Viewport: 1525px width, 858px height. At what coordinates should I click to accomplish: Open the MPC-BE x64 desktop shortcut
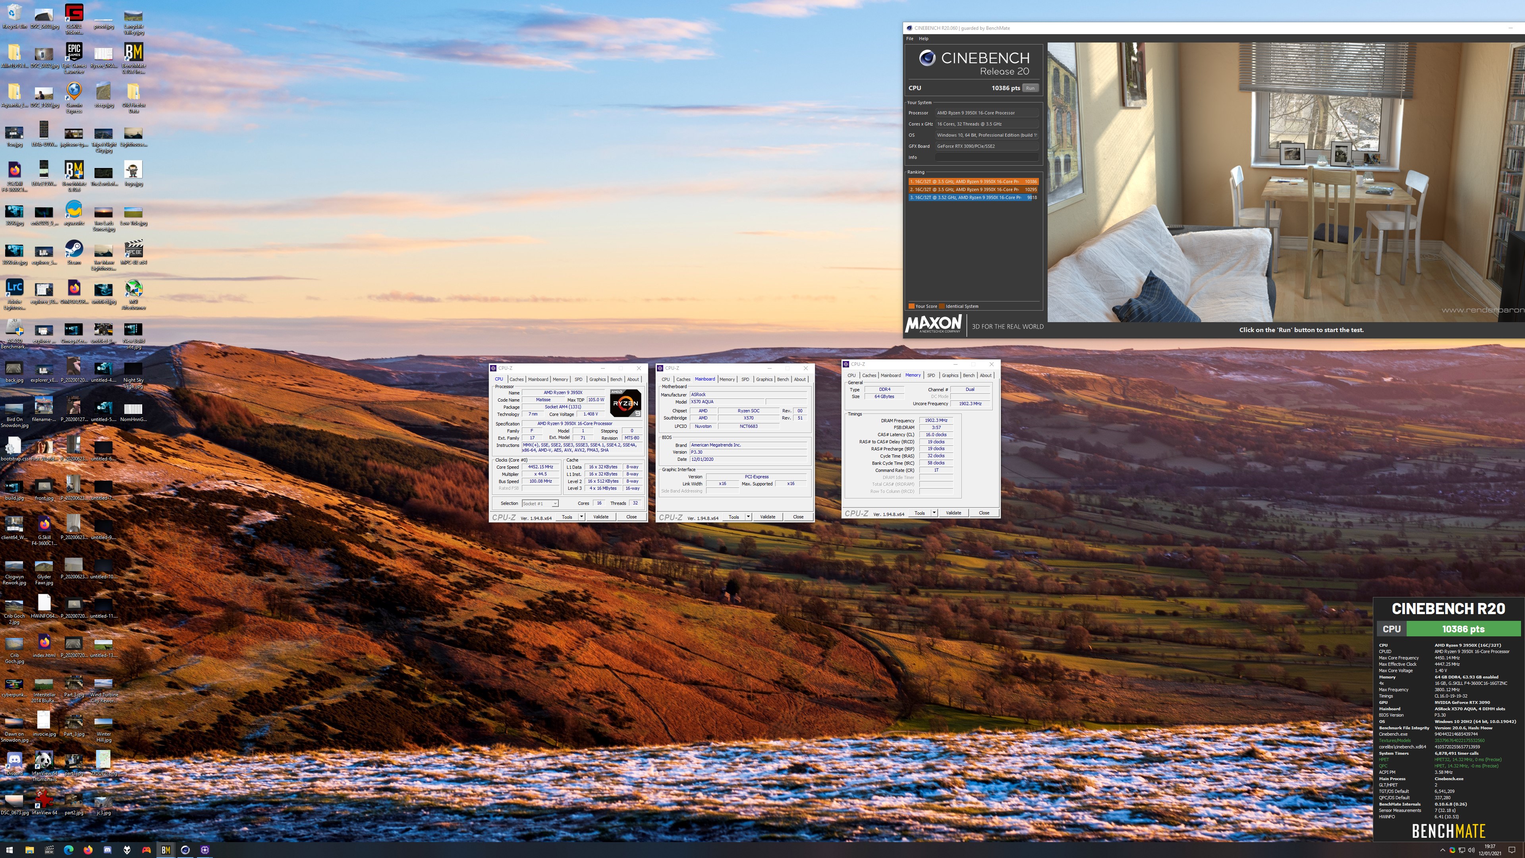[x=133, y=252]
